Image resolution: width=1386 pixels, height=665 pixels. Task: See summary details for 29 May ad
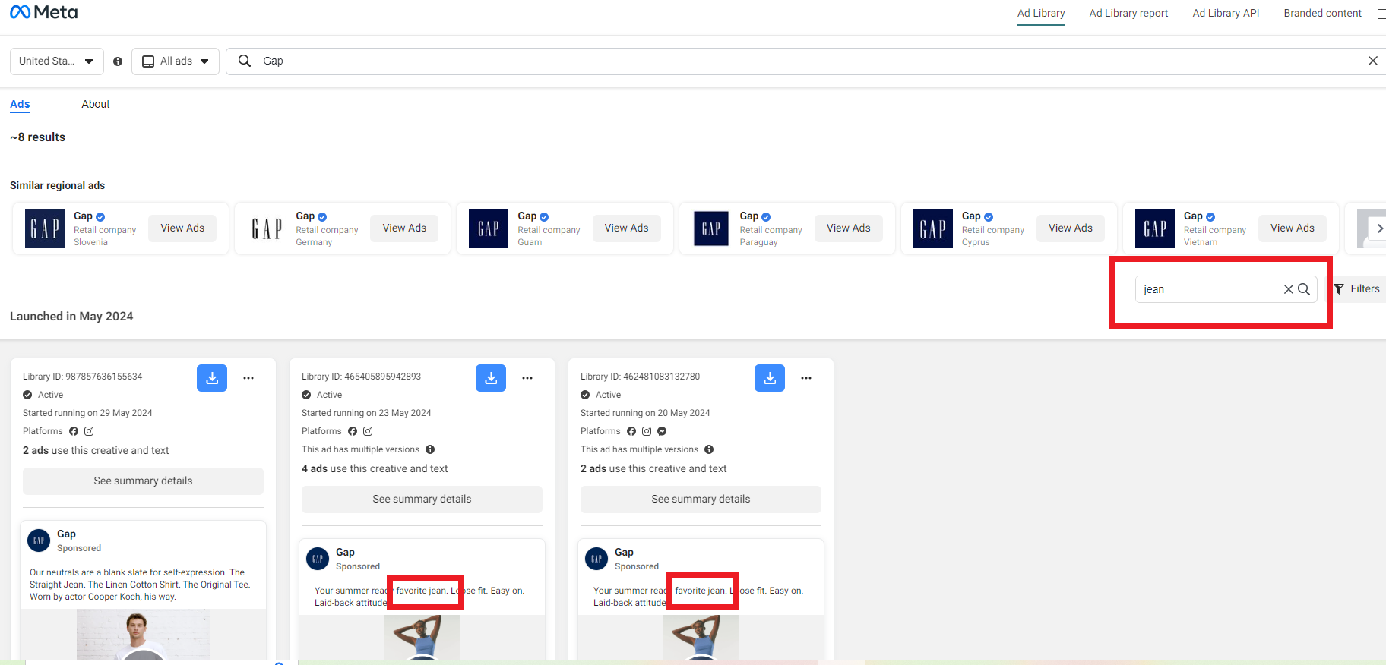pyautogui.click(x=143, y=481)
